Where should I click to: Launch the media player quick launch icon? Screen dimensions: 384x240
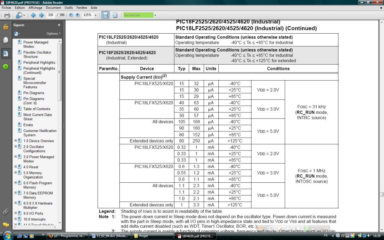pyautogui.click(x=31, y=236)
